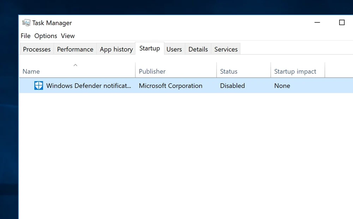Go to the Performance tab
The width and height of the screenshot is (353, 219).
pos(75,49)
